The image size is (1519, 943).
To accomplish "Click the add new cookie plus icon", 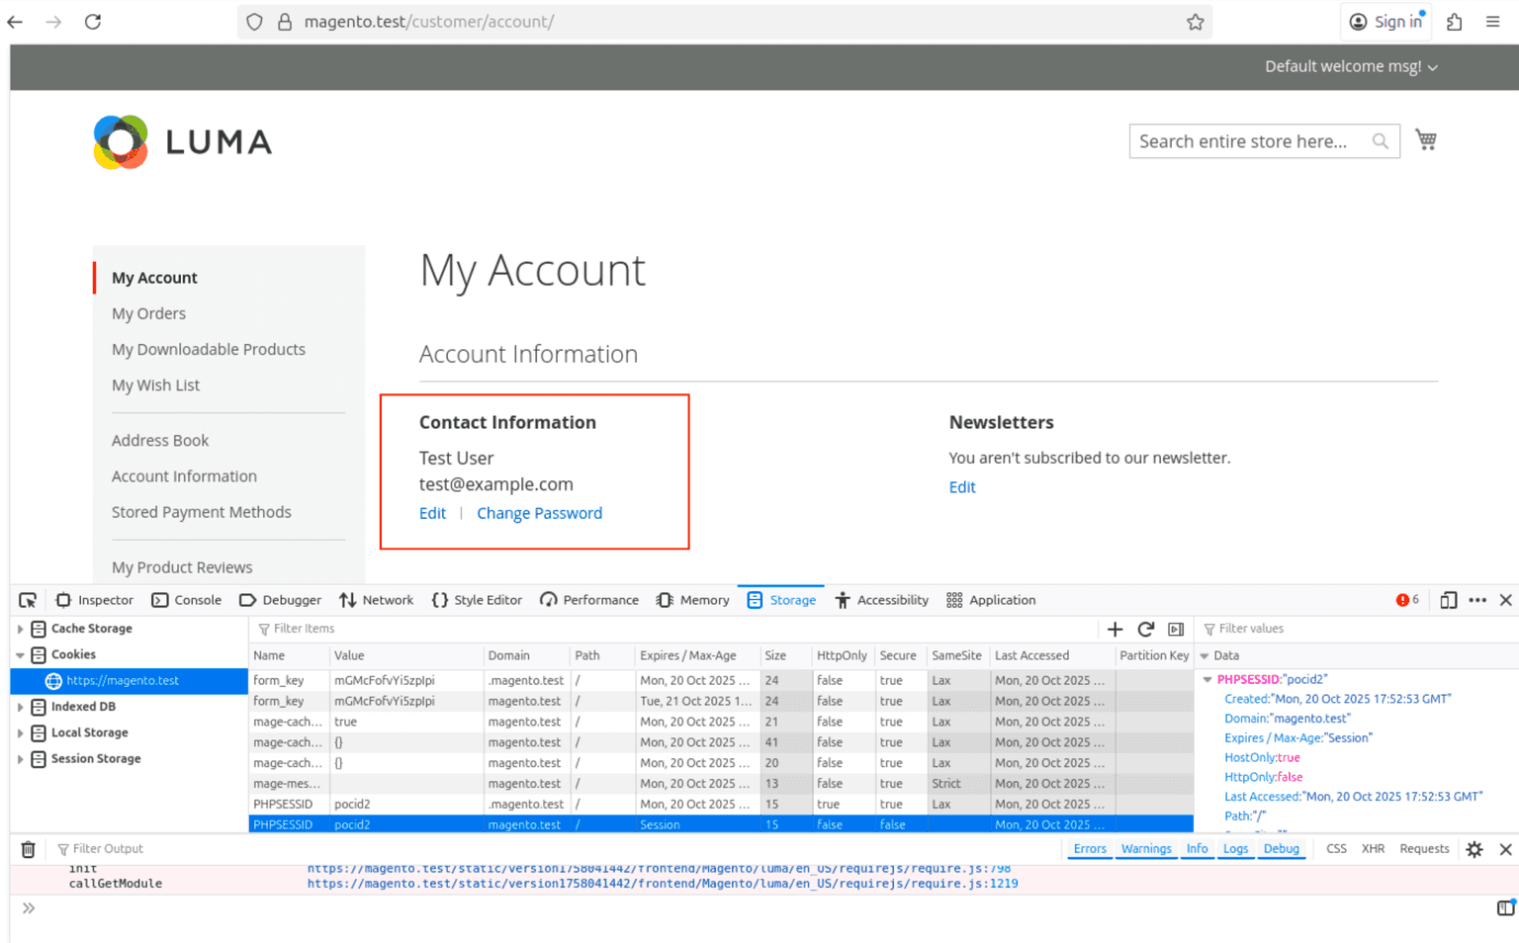I will (1115, 630).
